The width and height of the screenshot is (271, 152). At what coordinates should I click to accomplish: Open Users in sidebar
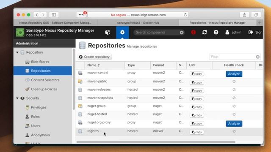(x=36, y=126)
